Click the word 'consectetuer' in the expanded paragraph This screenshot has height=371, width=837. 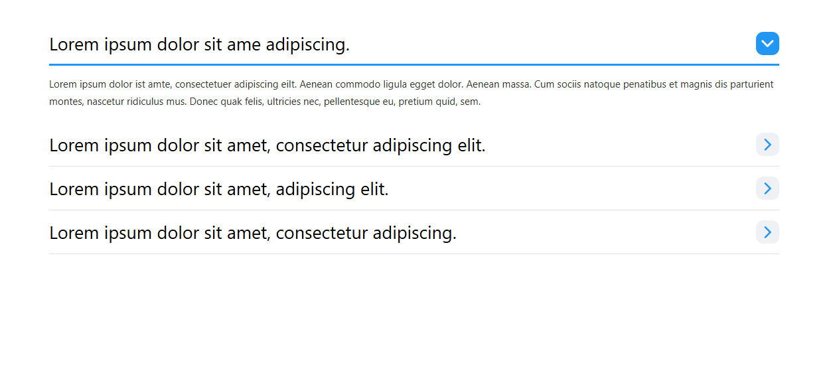[203, 85]
